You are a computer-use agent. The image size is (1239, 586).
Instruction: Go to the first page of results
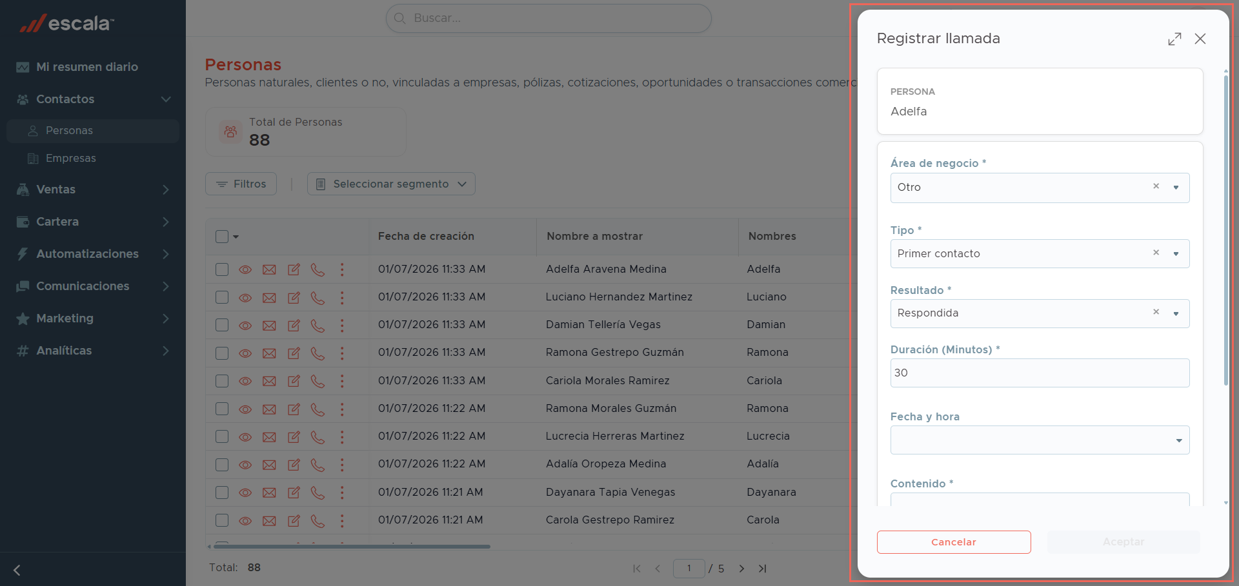coord(637,569)
